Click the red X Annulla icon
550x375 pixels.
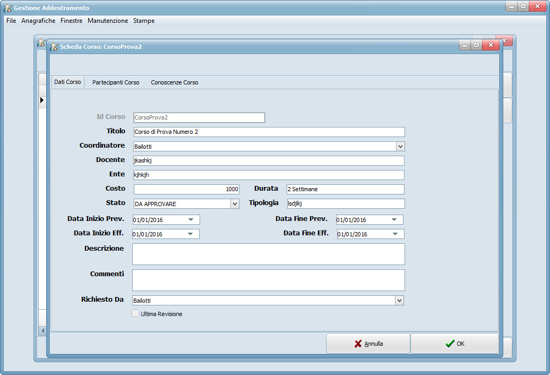[x=358, y=344]
